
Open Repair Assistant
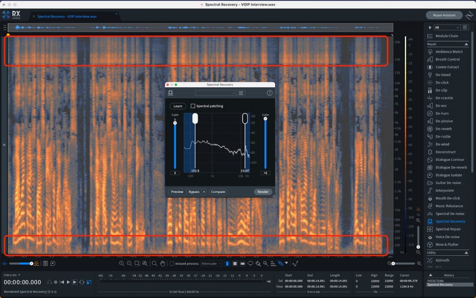[x=444, y=15]
